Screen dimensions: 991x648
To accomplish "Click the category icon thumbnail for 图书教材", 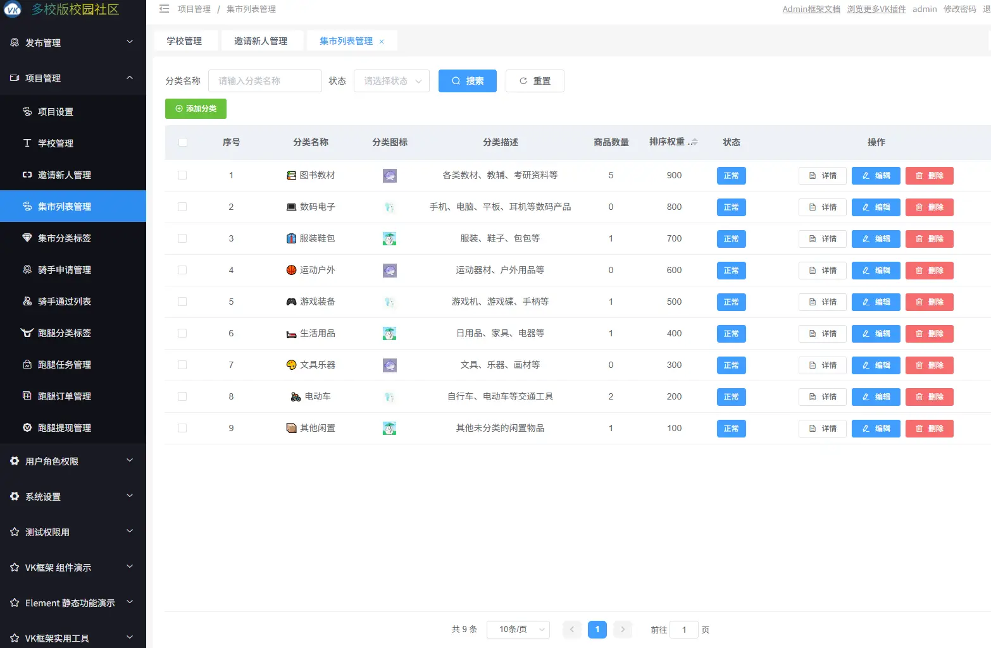I will click(389, 176).
